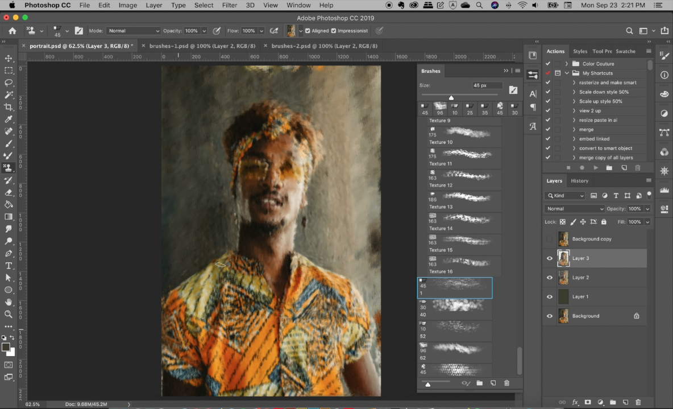The image size is (673, 409).
Task: Select the Texture 12 brush
Action: [x=464, y=179]
